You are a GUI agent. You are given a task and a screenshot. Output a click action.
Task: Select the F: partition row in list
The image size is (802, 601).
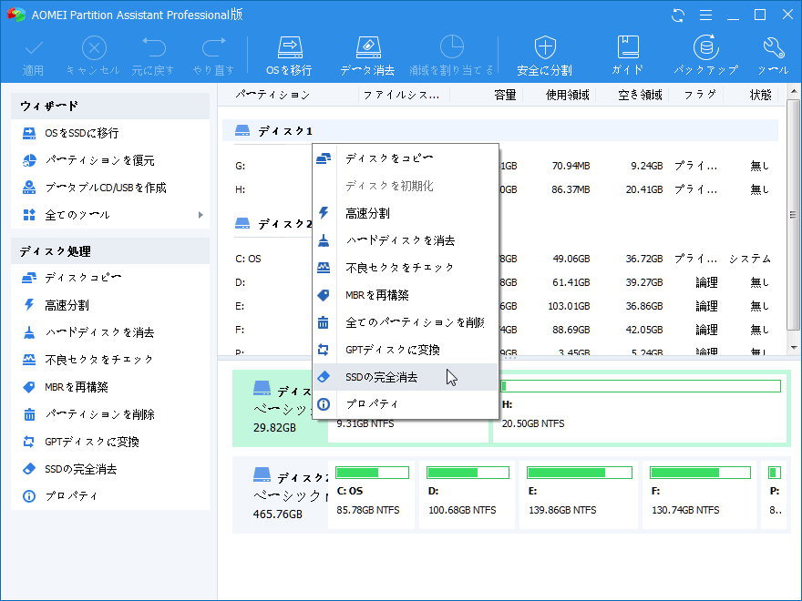[500, 330]
